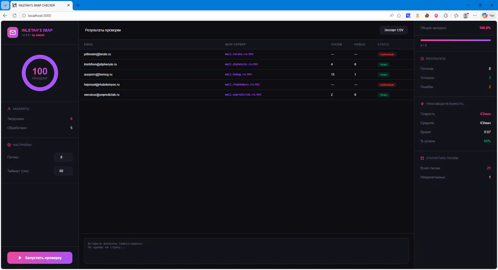Image resolution: width=498 pixels, height=270 pixels.
Task: Focus the Потоки threads number field
Action: tap(63, 157)
